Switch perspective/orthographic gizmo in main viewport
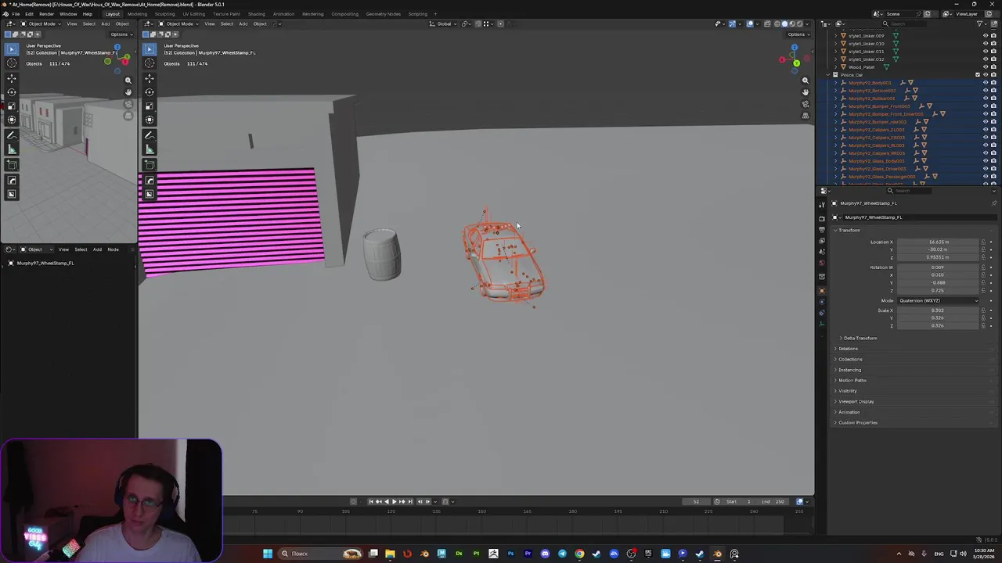 805,116
